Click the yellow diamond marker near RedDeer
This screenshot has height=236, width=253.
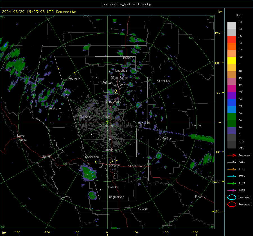tap(116, 91)
